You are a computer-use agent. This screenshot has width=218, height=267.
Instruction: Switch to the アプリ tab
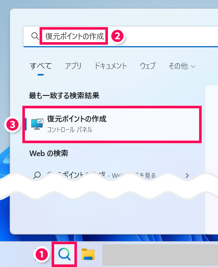coord(73,66)
